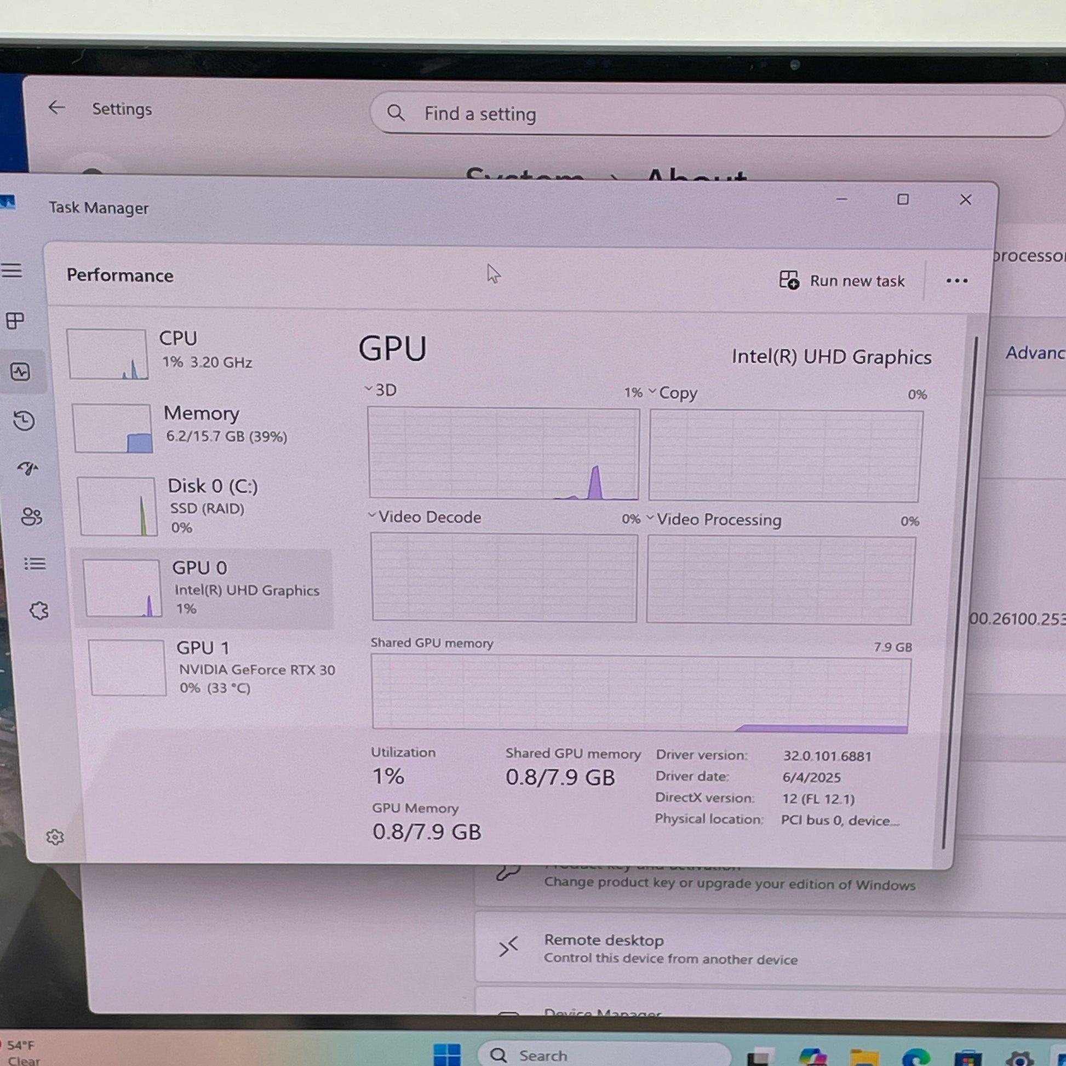
Task: Open the Video Decode engine dropdown
Action: coord(425,517)
